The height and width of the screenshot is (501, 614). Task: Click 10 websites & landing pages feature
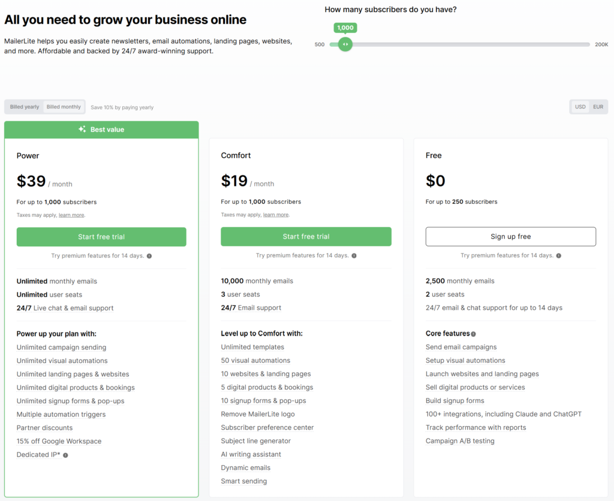266,374
